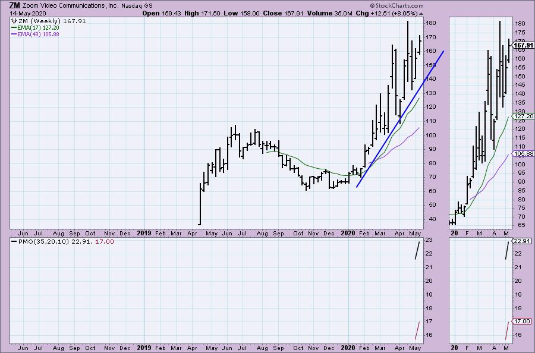This screenshot has width=535, height=353.
Task: Select the High 171.50 value in header
Action: click(x=202, y=13)
